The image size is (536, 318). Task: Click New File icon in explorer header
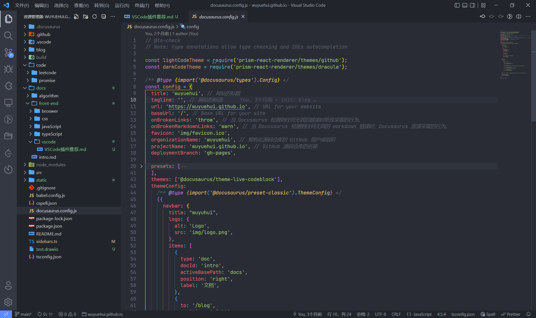76,17
